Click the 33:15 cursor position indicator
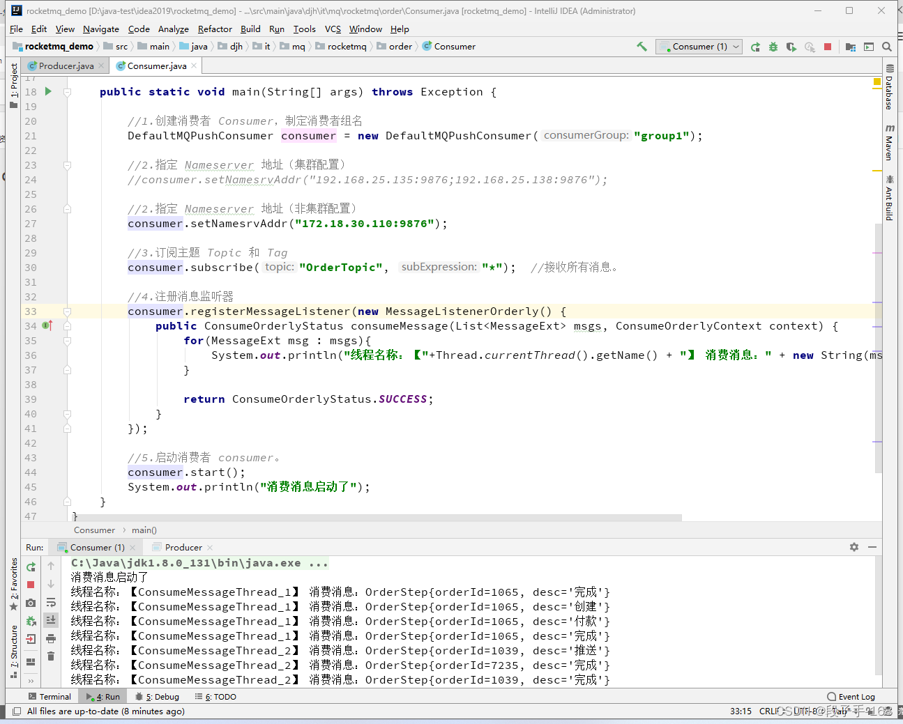 pos(741,711)
